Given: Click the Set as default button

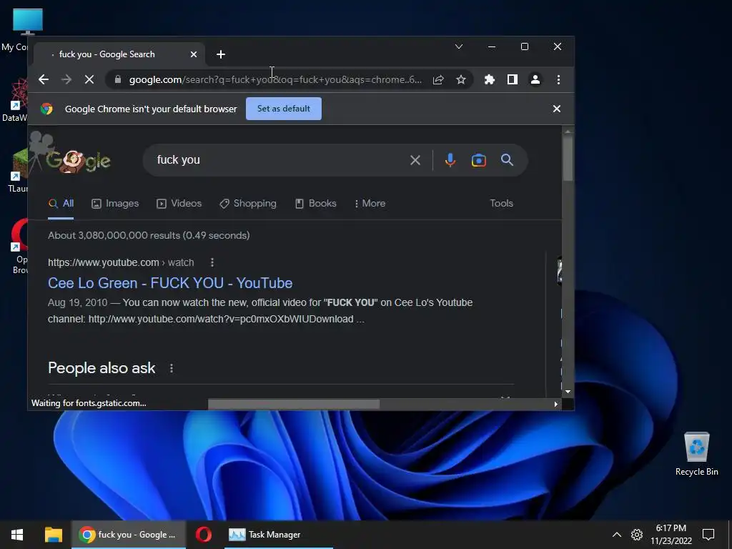Looking at the screenshot, I should [x=283, y=109].
